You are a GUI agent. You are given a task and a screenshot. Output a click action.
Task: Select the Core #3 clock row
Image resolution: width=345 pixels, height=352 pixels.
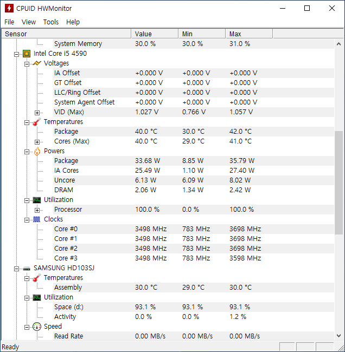tap(194, 258)
